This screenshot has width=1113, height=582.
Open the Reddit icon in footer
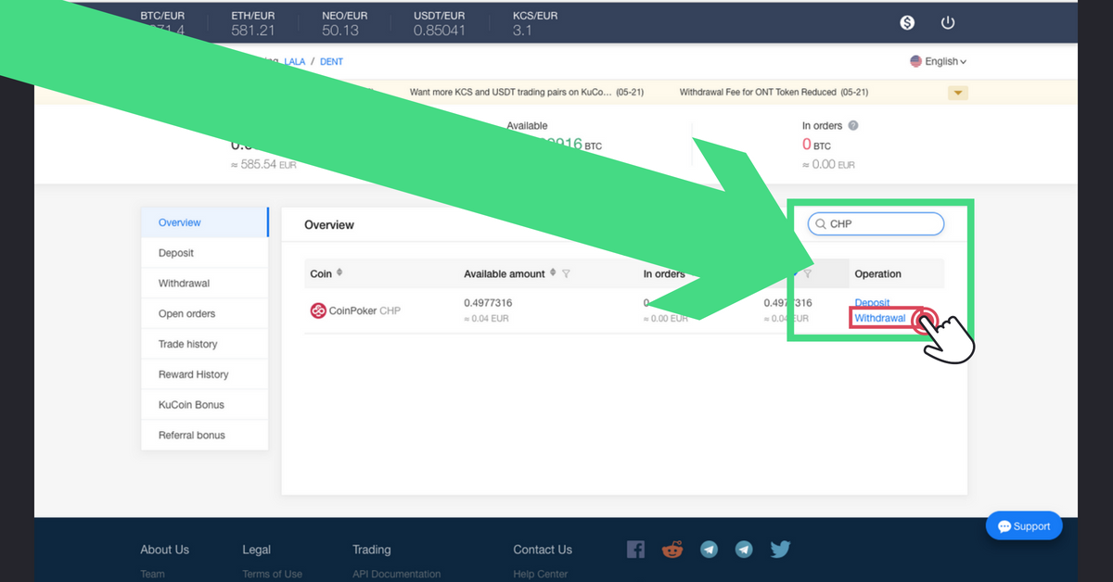click(x=672, y=550)
